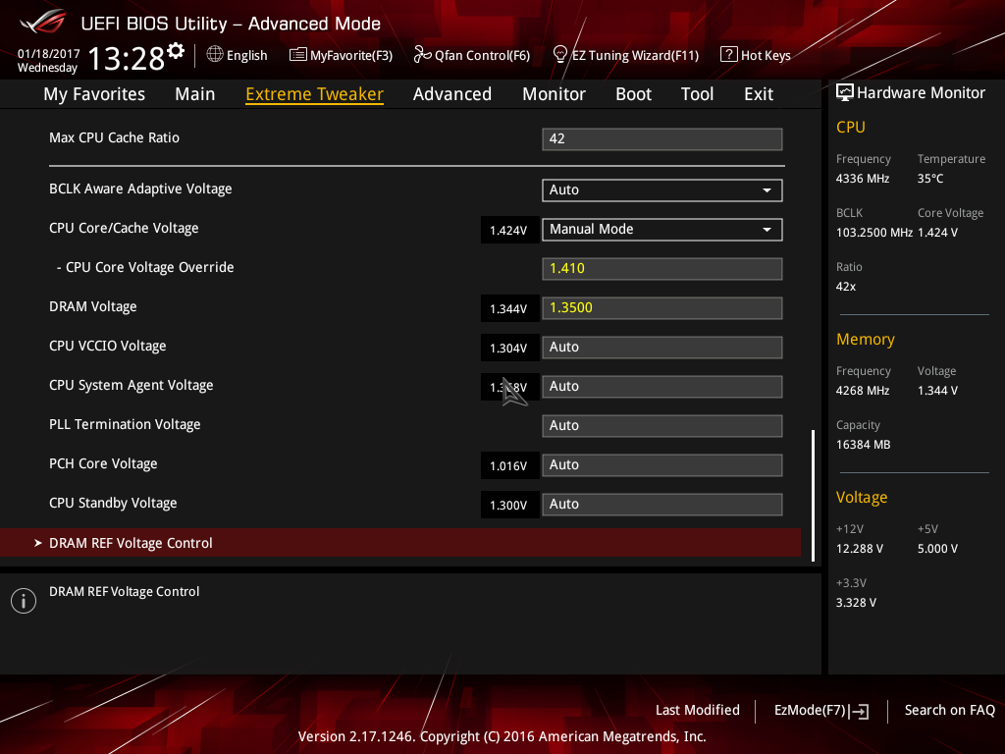1005x754 pixels.
Task: Launch EZ Tuning Wizard(F11) label
Action: 635,56
